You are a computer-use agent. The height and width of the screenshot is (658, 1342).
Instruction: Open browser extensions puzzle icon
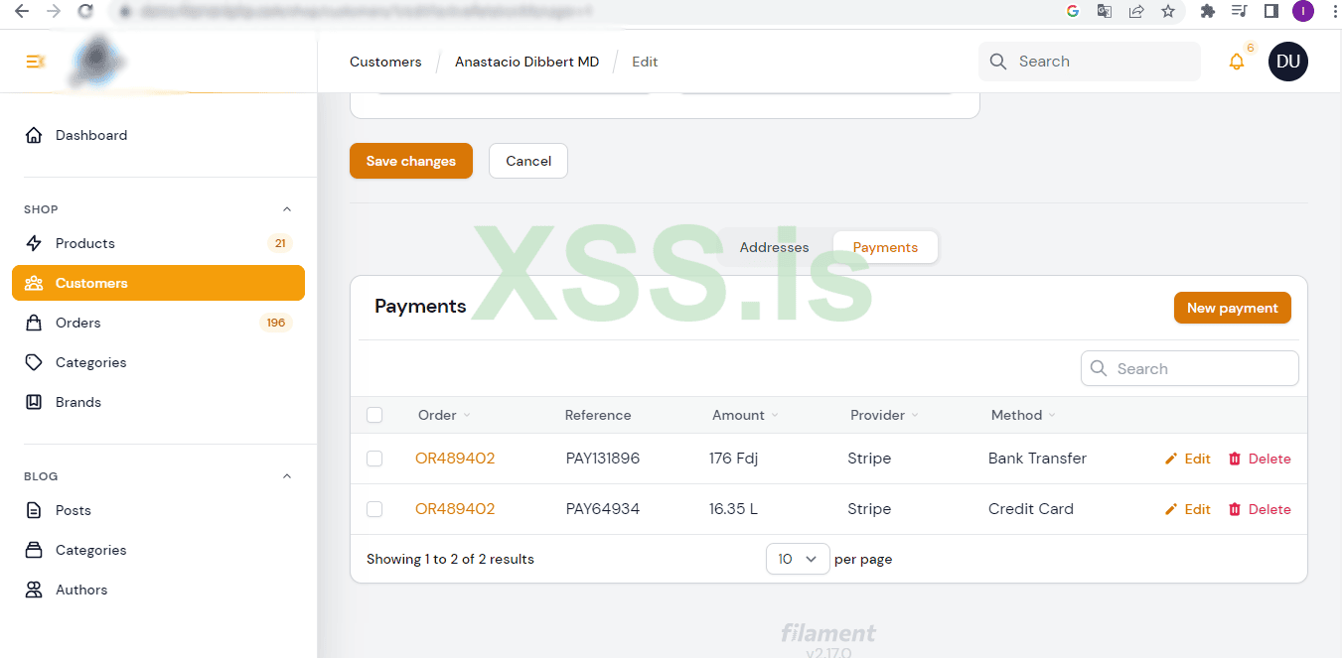[1208, 11]
